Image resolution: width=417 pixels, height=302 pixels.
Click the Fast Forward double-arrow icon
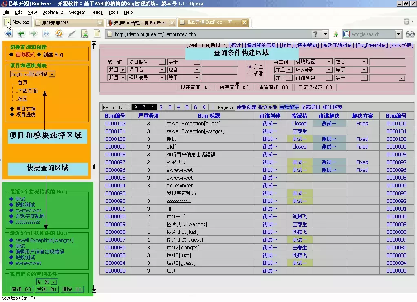coord(46,34)
